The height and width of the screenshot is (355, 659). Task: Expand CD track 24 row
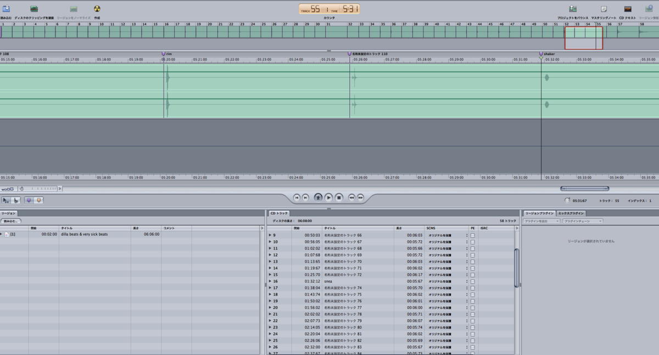tap(270, 334)
